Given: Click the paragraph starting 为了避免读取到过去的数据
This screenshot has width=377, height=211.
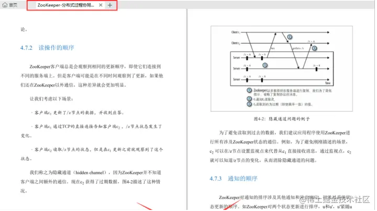Looking at the screenshot, I should click(x=280, y=147).
